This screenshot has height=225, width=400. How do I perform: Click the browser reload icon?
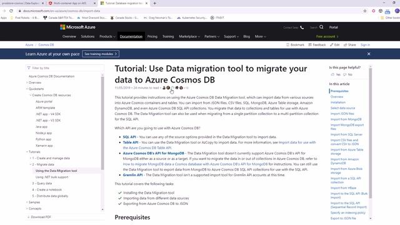pyautogui.click(x=11, y=11)
